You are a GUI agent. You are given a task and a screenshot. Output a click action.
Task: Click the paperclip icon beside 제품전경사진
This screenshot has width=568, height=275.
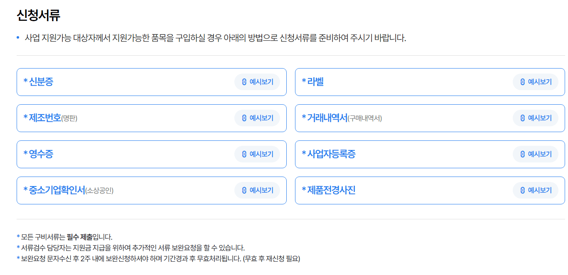522,190
